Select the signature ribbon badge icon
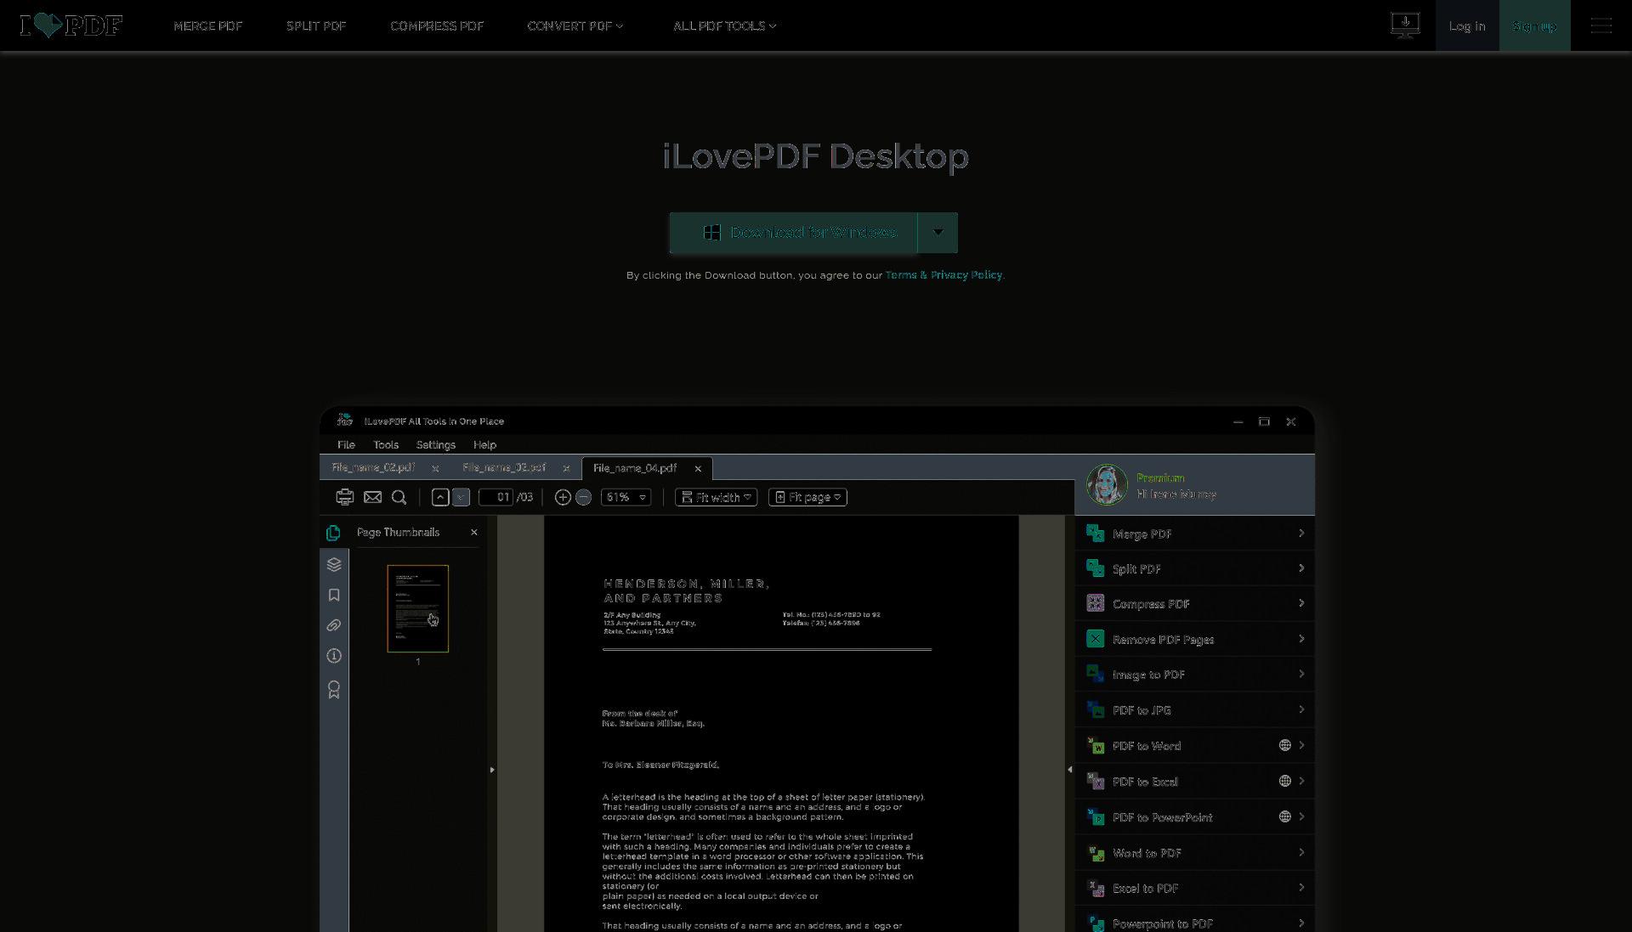The height and width of the screenshot is (932, 1632). [334, 689]
